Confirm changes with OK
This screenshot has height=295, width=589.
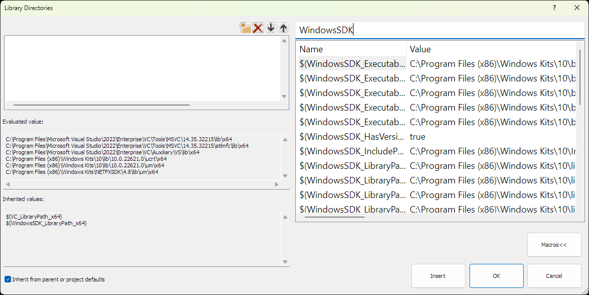(496, 275)
